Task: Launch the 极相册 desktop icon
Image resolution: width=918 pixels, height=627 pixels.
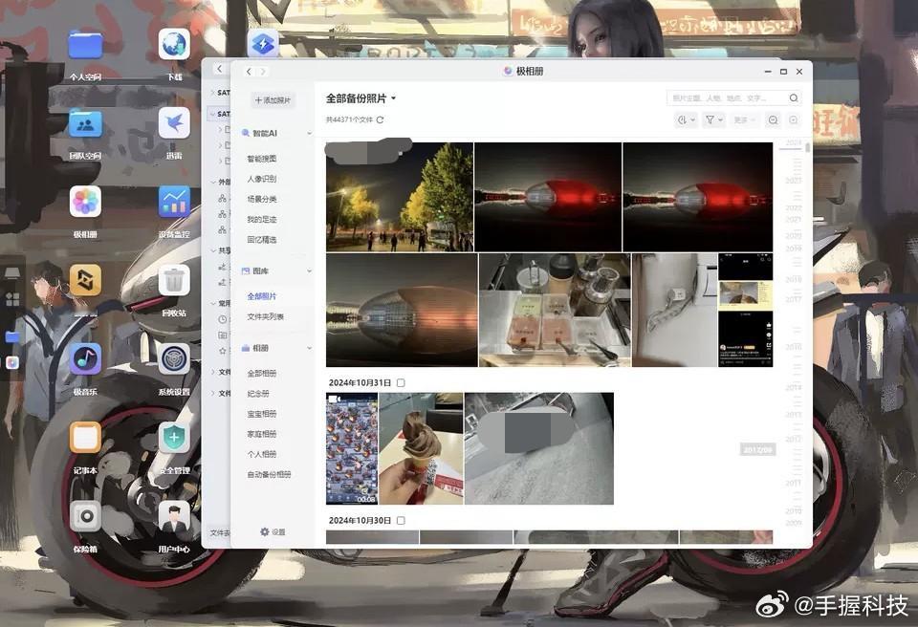Action: coord(85,202)
